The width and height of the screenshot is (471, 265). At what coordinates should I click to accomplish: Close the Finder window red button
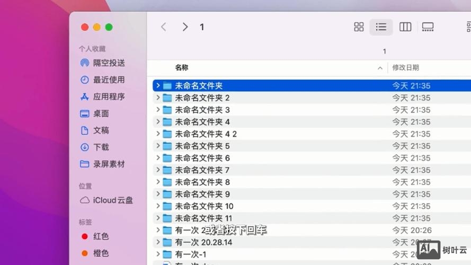85,28
